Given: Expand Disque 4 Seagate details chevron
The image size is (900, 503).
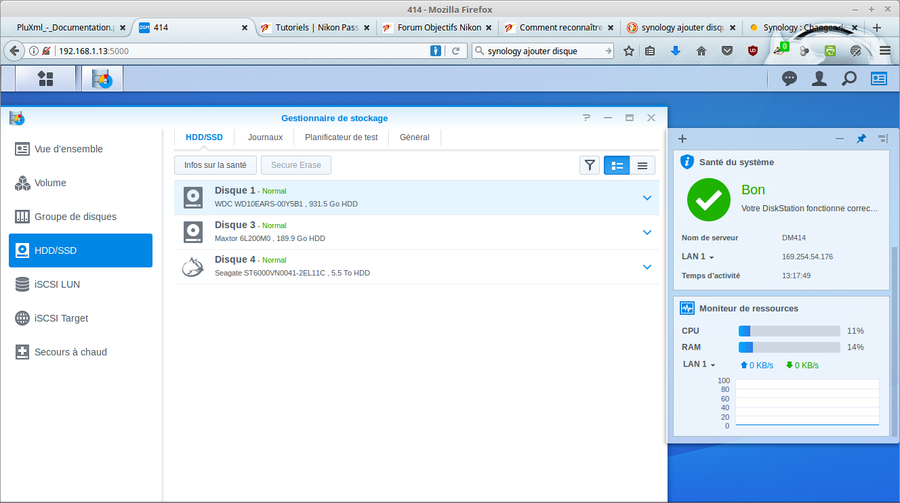Looking at the screenshot, I should pos(647,267).
